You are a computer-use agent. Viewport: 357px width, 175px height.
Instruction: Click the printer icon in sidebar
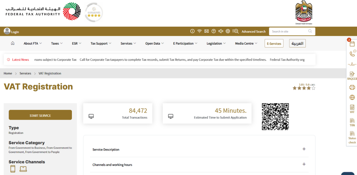352,87
